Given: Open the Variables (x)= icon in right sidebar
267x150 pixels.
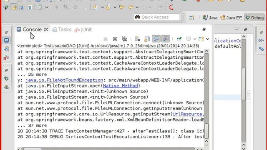Looking at the screenshot, I should tap(261, 40).
